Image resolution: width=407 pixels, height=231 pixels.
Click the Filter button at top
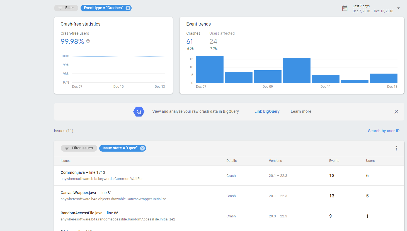point(66,8)
